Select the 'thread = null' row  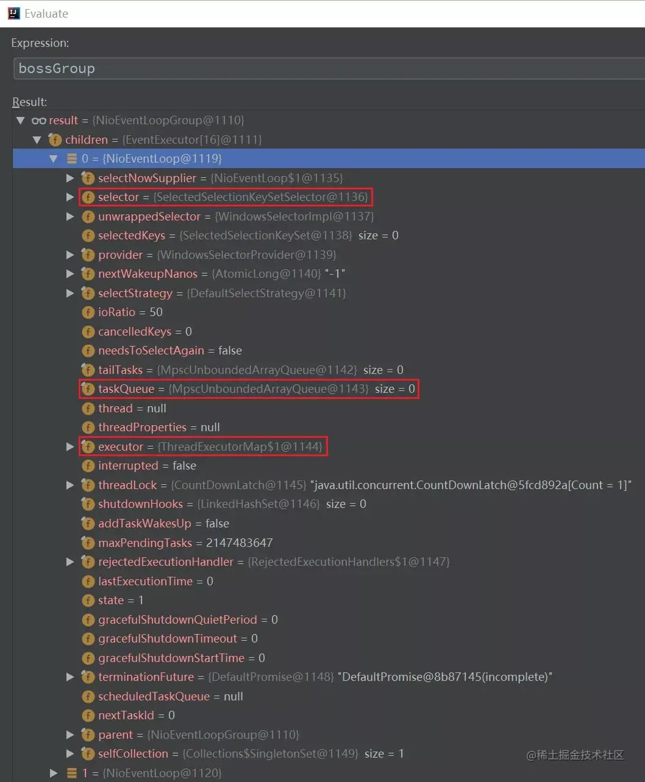click(x=132, y=409)
